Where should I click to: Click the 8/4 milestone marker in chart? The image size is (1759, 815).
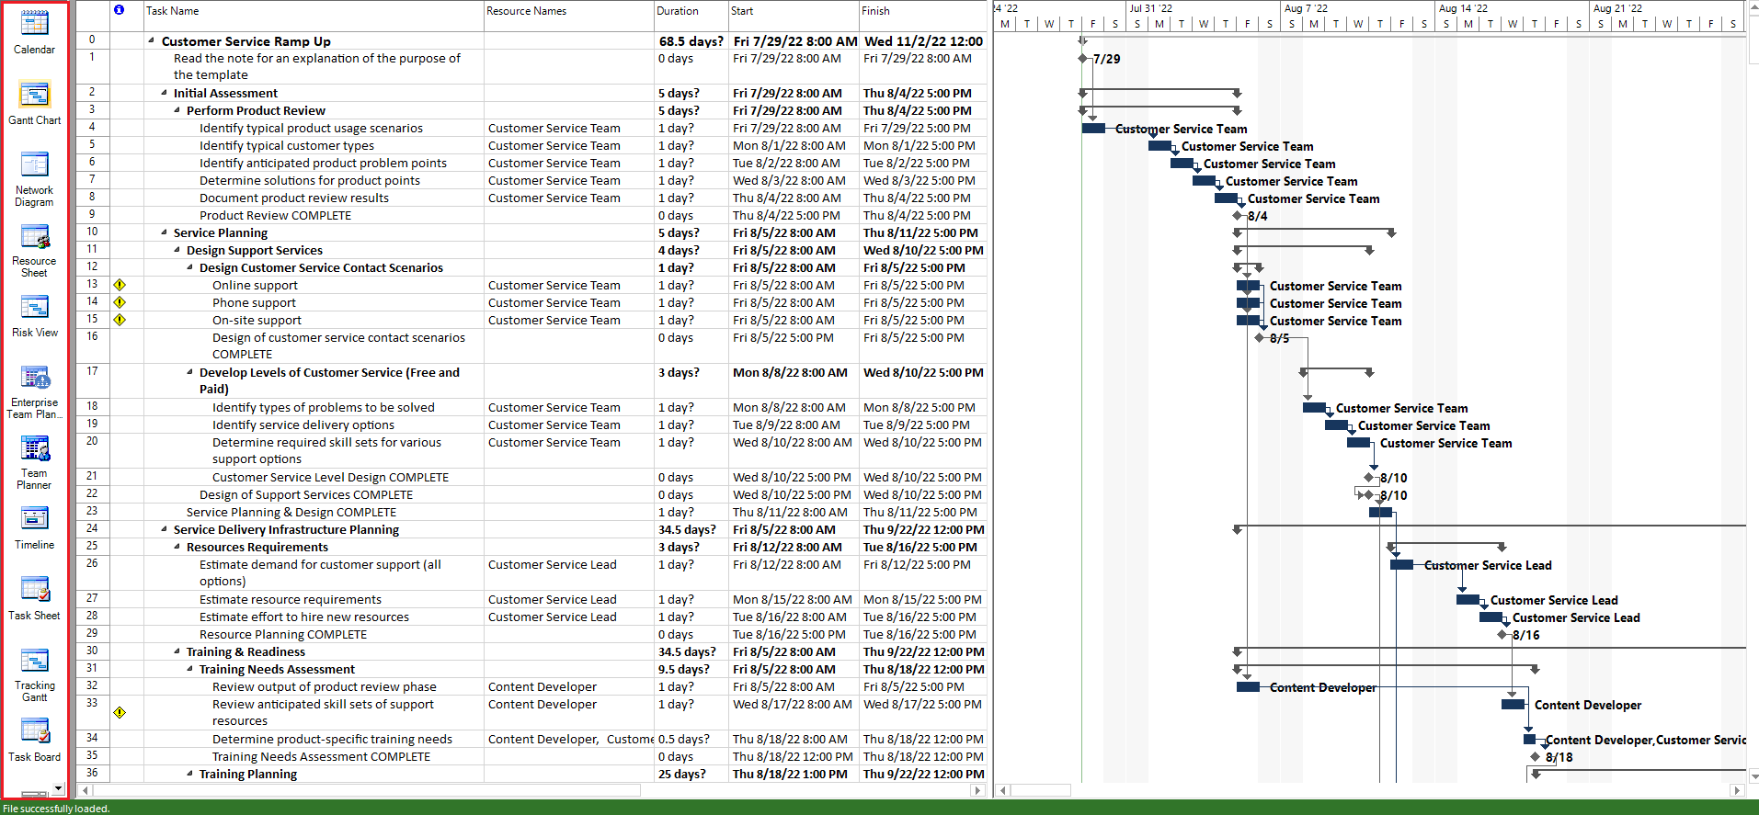(x=1238, y=216)
